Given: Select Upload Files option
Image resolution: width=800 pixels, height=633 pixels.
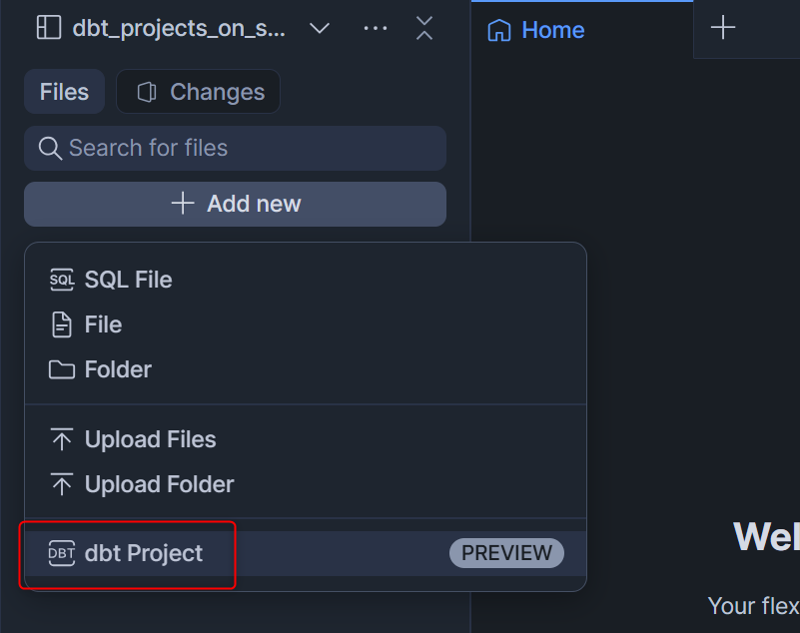Looking at the screenshot, I should click(x=150, y=439).
